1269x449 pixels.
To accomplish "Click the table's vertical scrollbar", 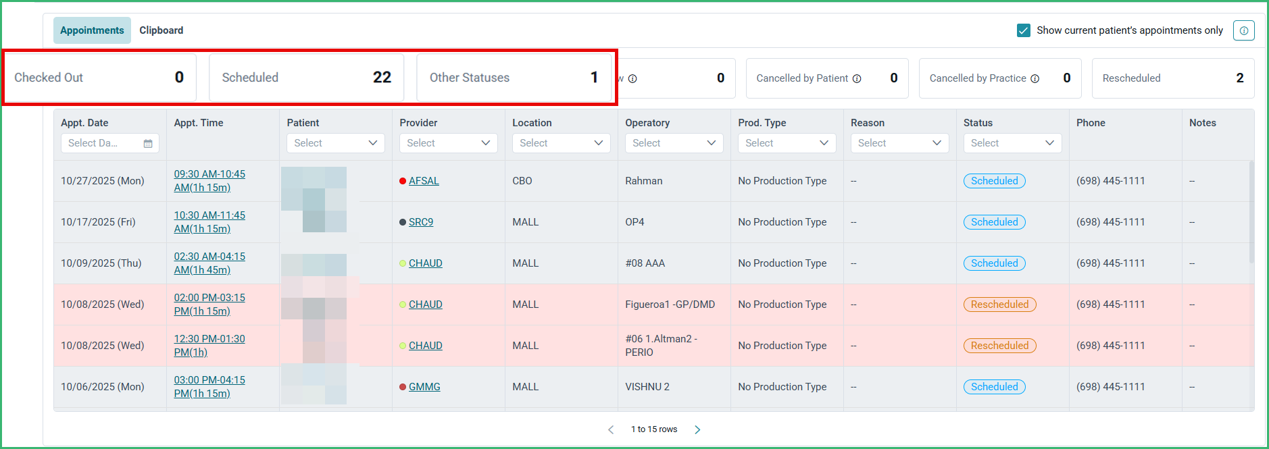I will (1251, 212).
